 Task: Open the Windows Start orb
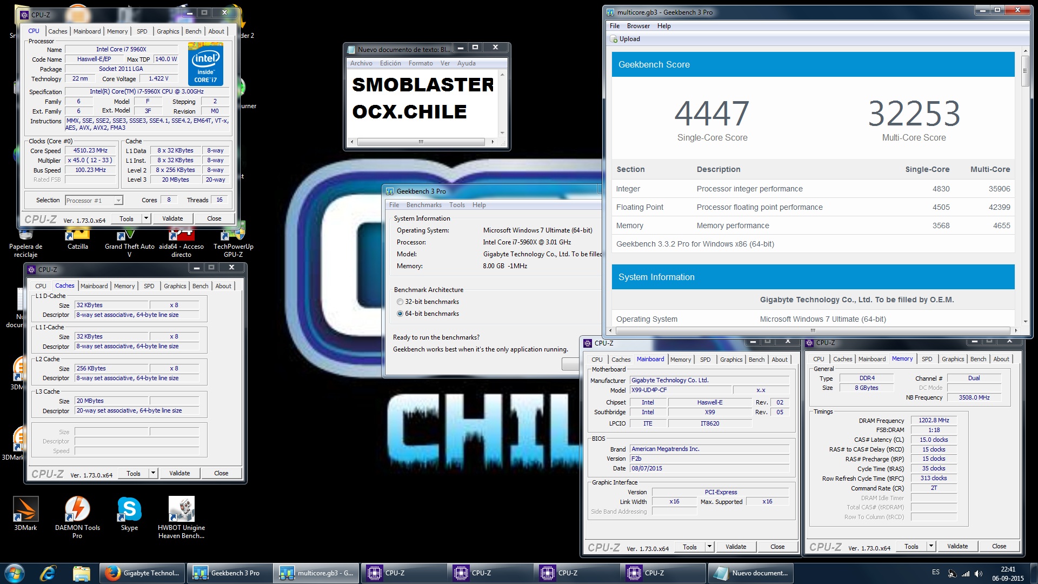point(15,573)
